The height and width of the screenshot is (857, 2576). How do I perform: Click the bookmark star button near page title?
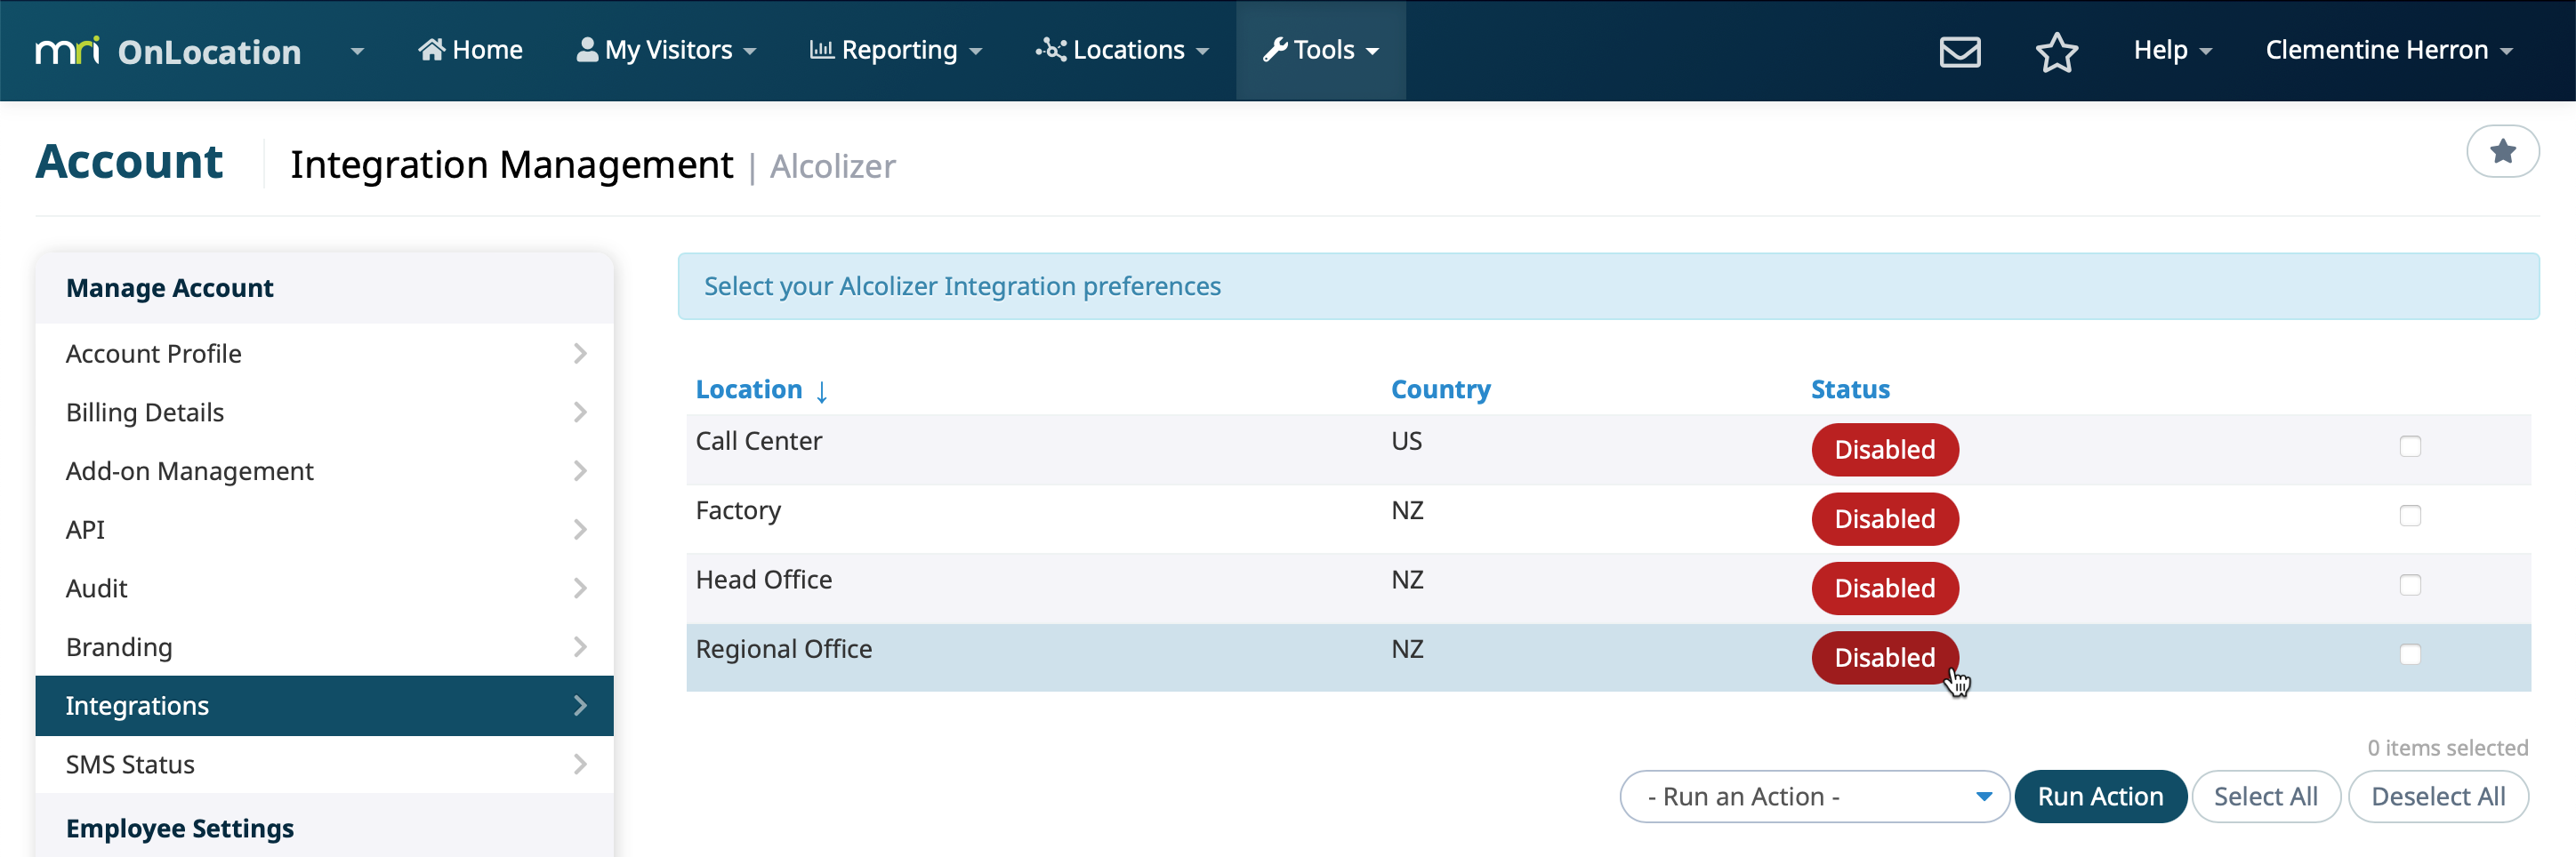pyautogui.click(x=2502, y=151)
